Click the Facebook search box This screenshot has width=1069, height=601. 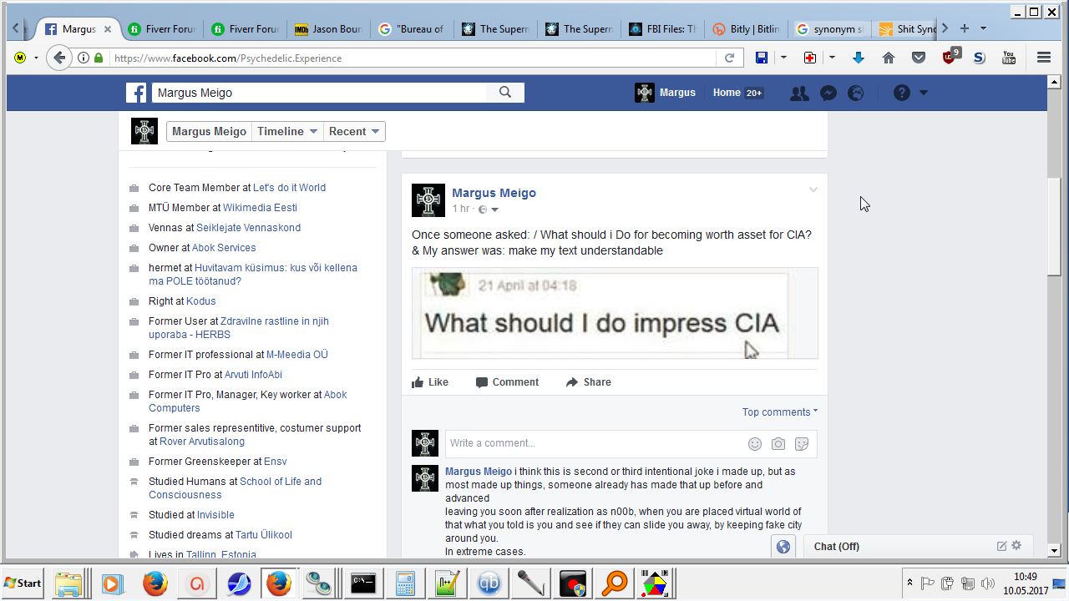(x=319, y=93)
